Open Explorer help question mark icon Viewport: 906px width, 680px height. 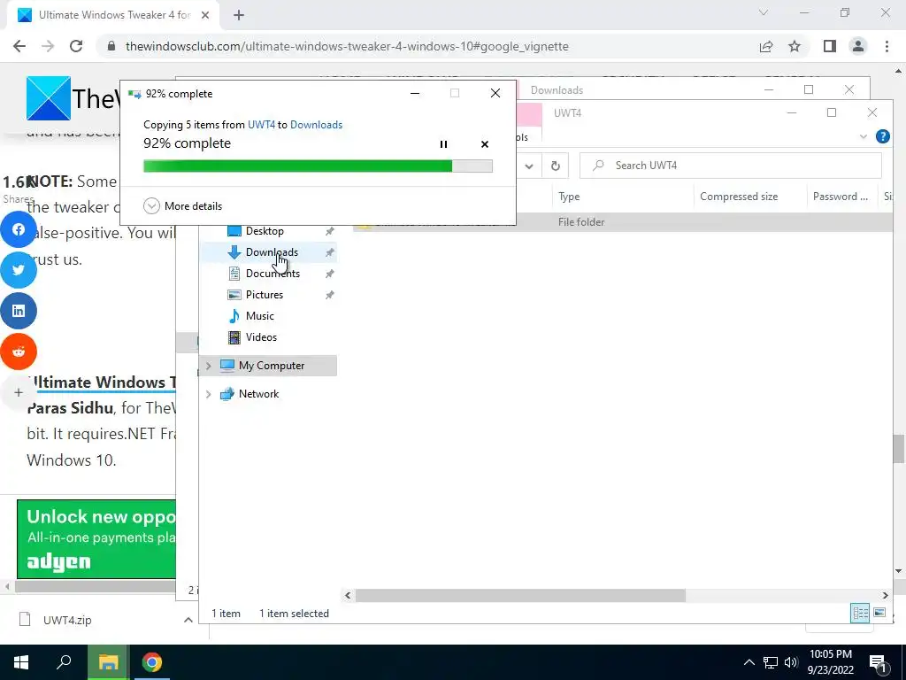(882, 136)
